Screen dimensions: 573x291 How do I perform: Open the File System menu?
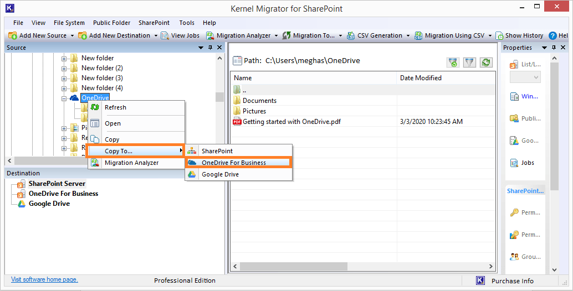pyautogui.click(x=69, y=23)
